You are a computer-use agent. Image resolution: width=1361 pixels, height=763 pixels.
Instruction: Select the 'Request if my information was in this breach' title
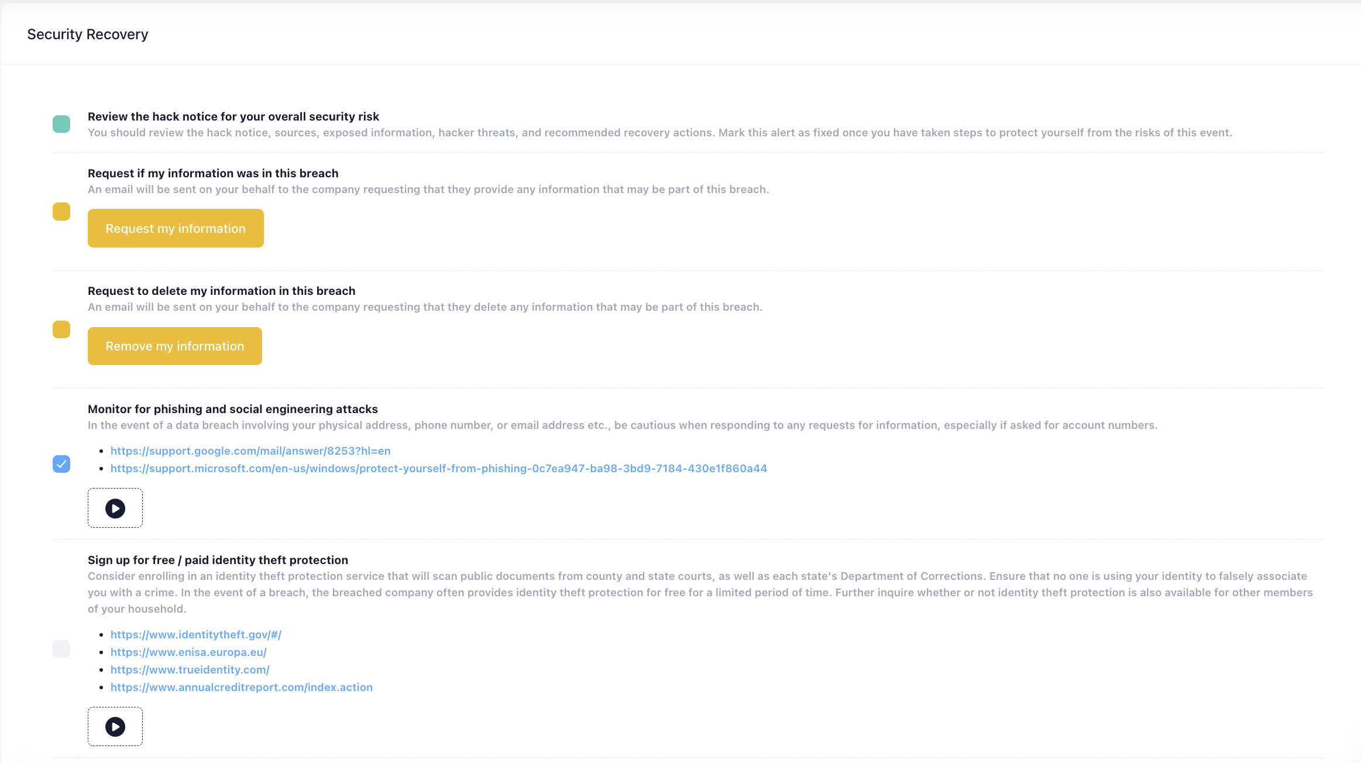pyautogui.click(x=213, y=173)
